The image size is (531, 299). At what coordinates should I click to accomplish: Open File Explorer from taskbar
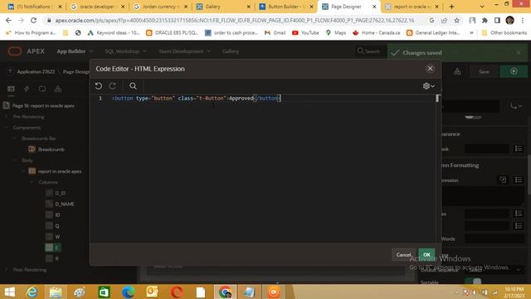tap(56, 292)
